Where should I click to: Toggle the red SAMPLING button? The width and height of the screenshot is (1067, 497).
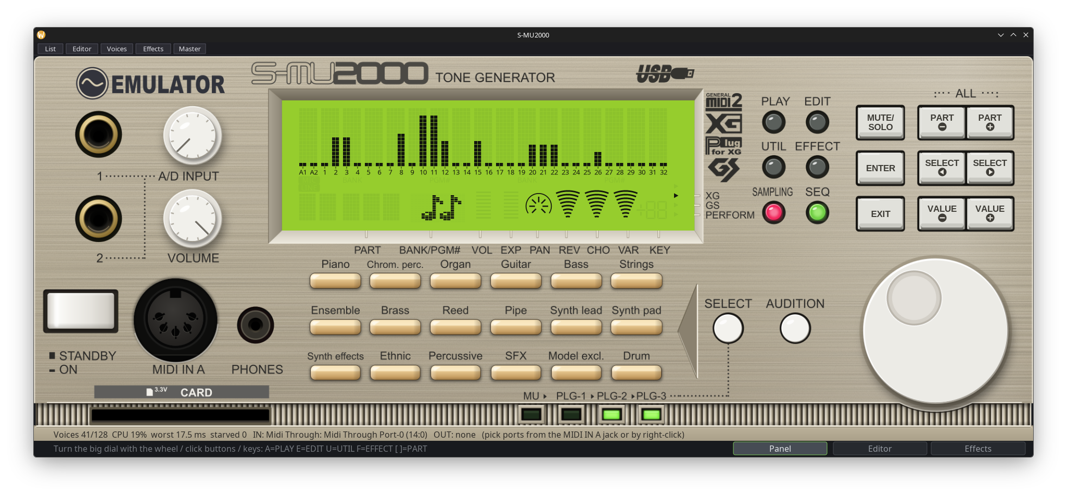[773, 212]
